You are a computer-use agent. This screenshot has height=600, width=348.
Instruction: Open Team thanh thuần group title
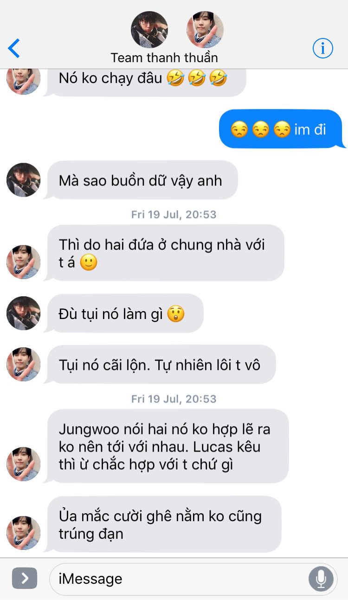pos(164,58)
